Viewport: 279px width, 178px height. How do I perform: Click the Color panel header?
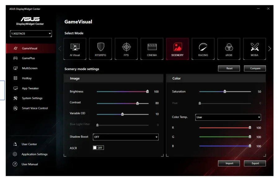[x=216, y=78]
